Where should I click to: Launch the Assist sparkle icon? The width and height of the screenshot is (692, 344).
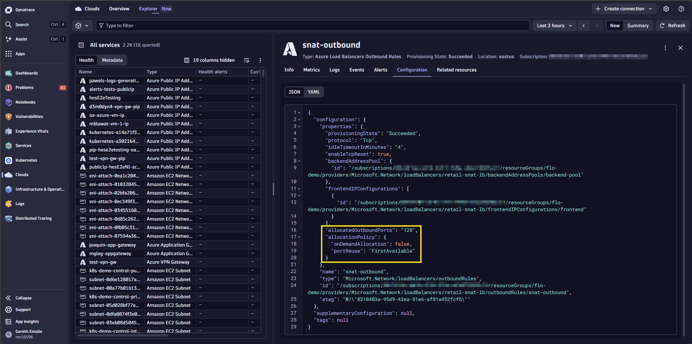point(9,39)
